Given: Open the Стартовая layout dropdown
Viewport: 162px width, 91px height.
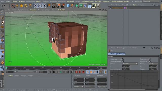Looking at the screenshot, I should 151,1.
